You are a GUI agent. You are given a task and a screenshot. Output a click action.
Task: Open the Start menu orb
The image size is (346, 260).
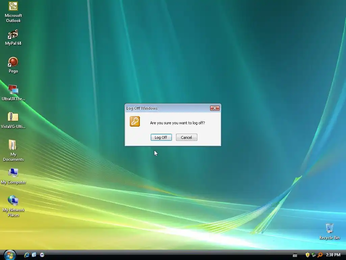9,255
